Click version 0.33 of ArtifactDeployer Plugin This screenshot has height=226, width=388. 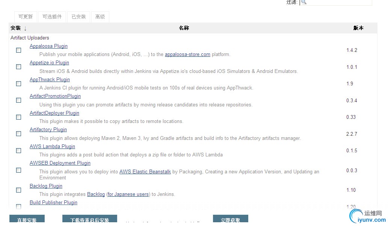pyautogui.click(x=351, y=117)
